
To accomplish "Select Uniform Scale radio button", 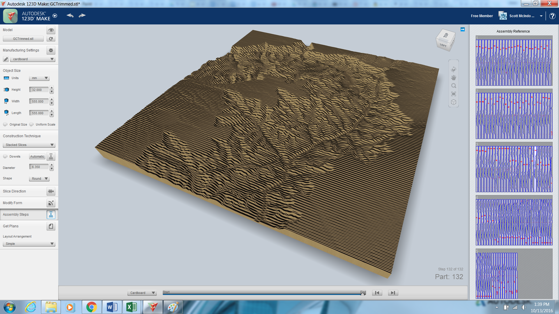I will [x=31, y=124].
